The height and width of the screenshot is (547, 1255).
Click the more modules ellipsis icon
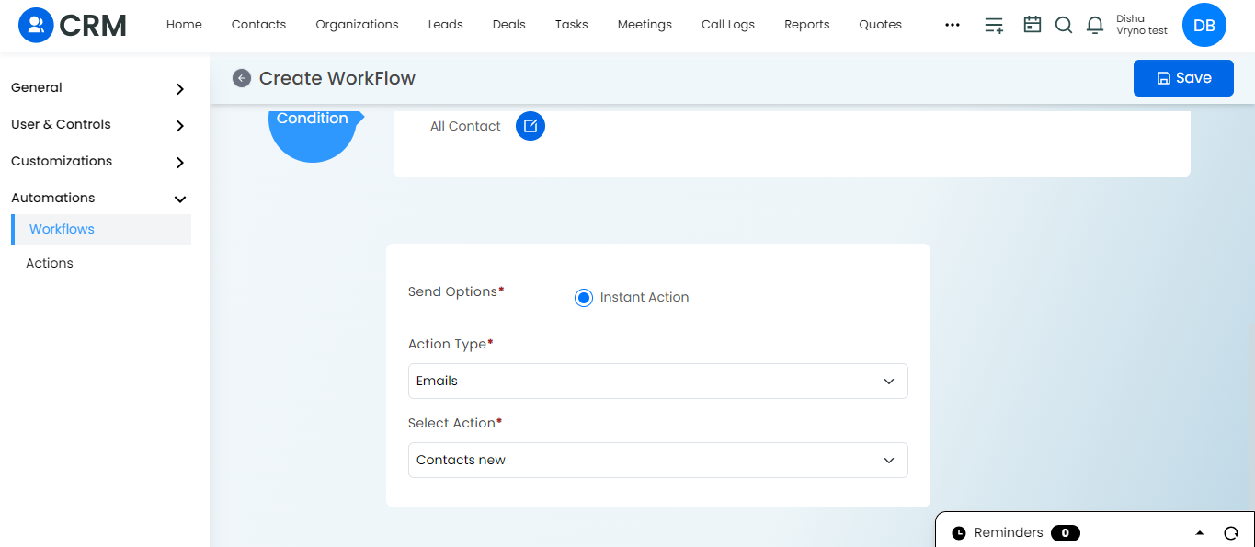pyautogui.click(x=953, y=25)
